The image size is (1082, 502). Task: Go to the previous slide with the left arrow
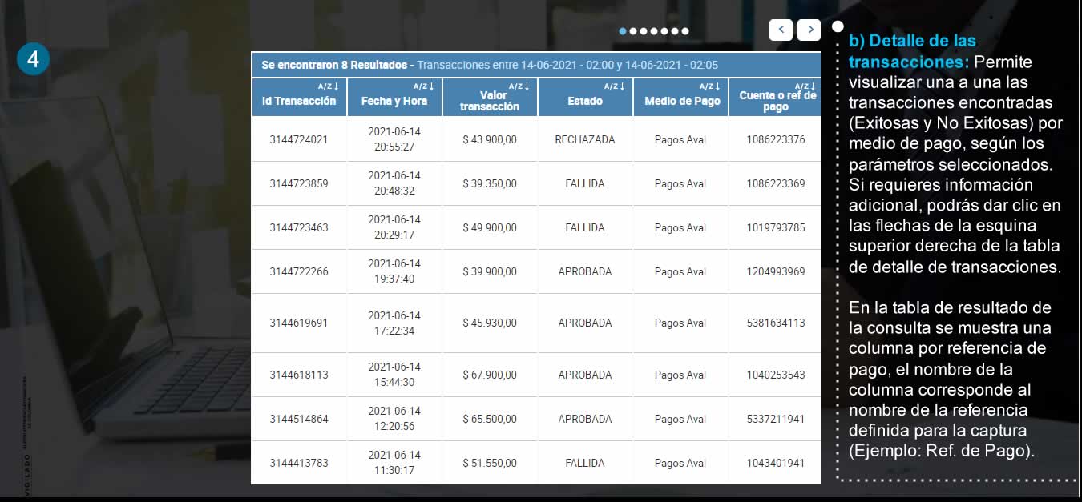pyautogui.click(x=781, y=30)
